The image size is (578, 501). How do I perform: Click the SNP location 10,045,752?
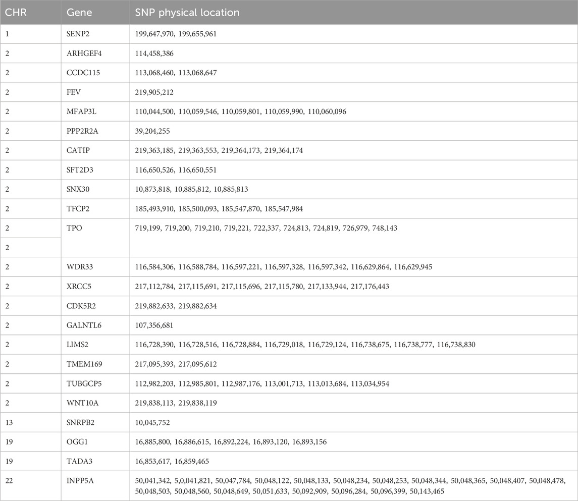tap(152, 422)
